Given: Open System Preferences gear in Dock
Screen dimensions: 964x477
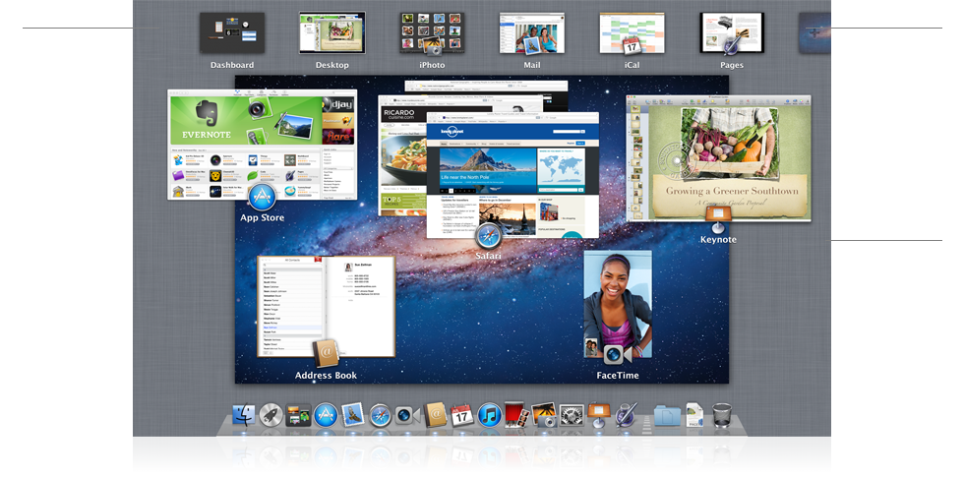Looking at the screenshot, I should click(x=572, y=416).
